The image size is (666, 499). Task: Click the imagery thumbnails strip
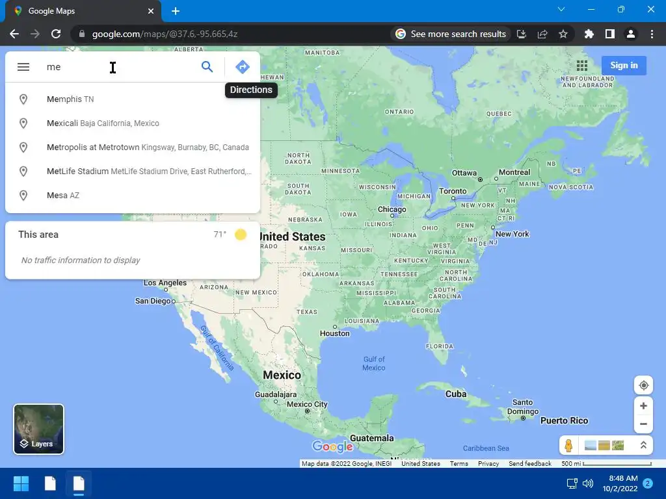click(x=604, y=445)
